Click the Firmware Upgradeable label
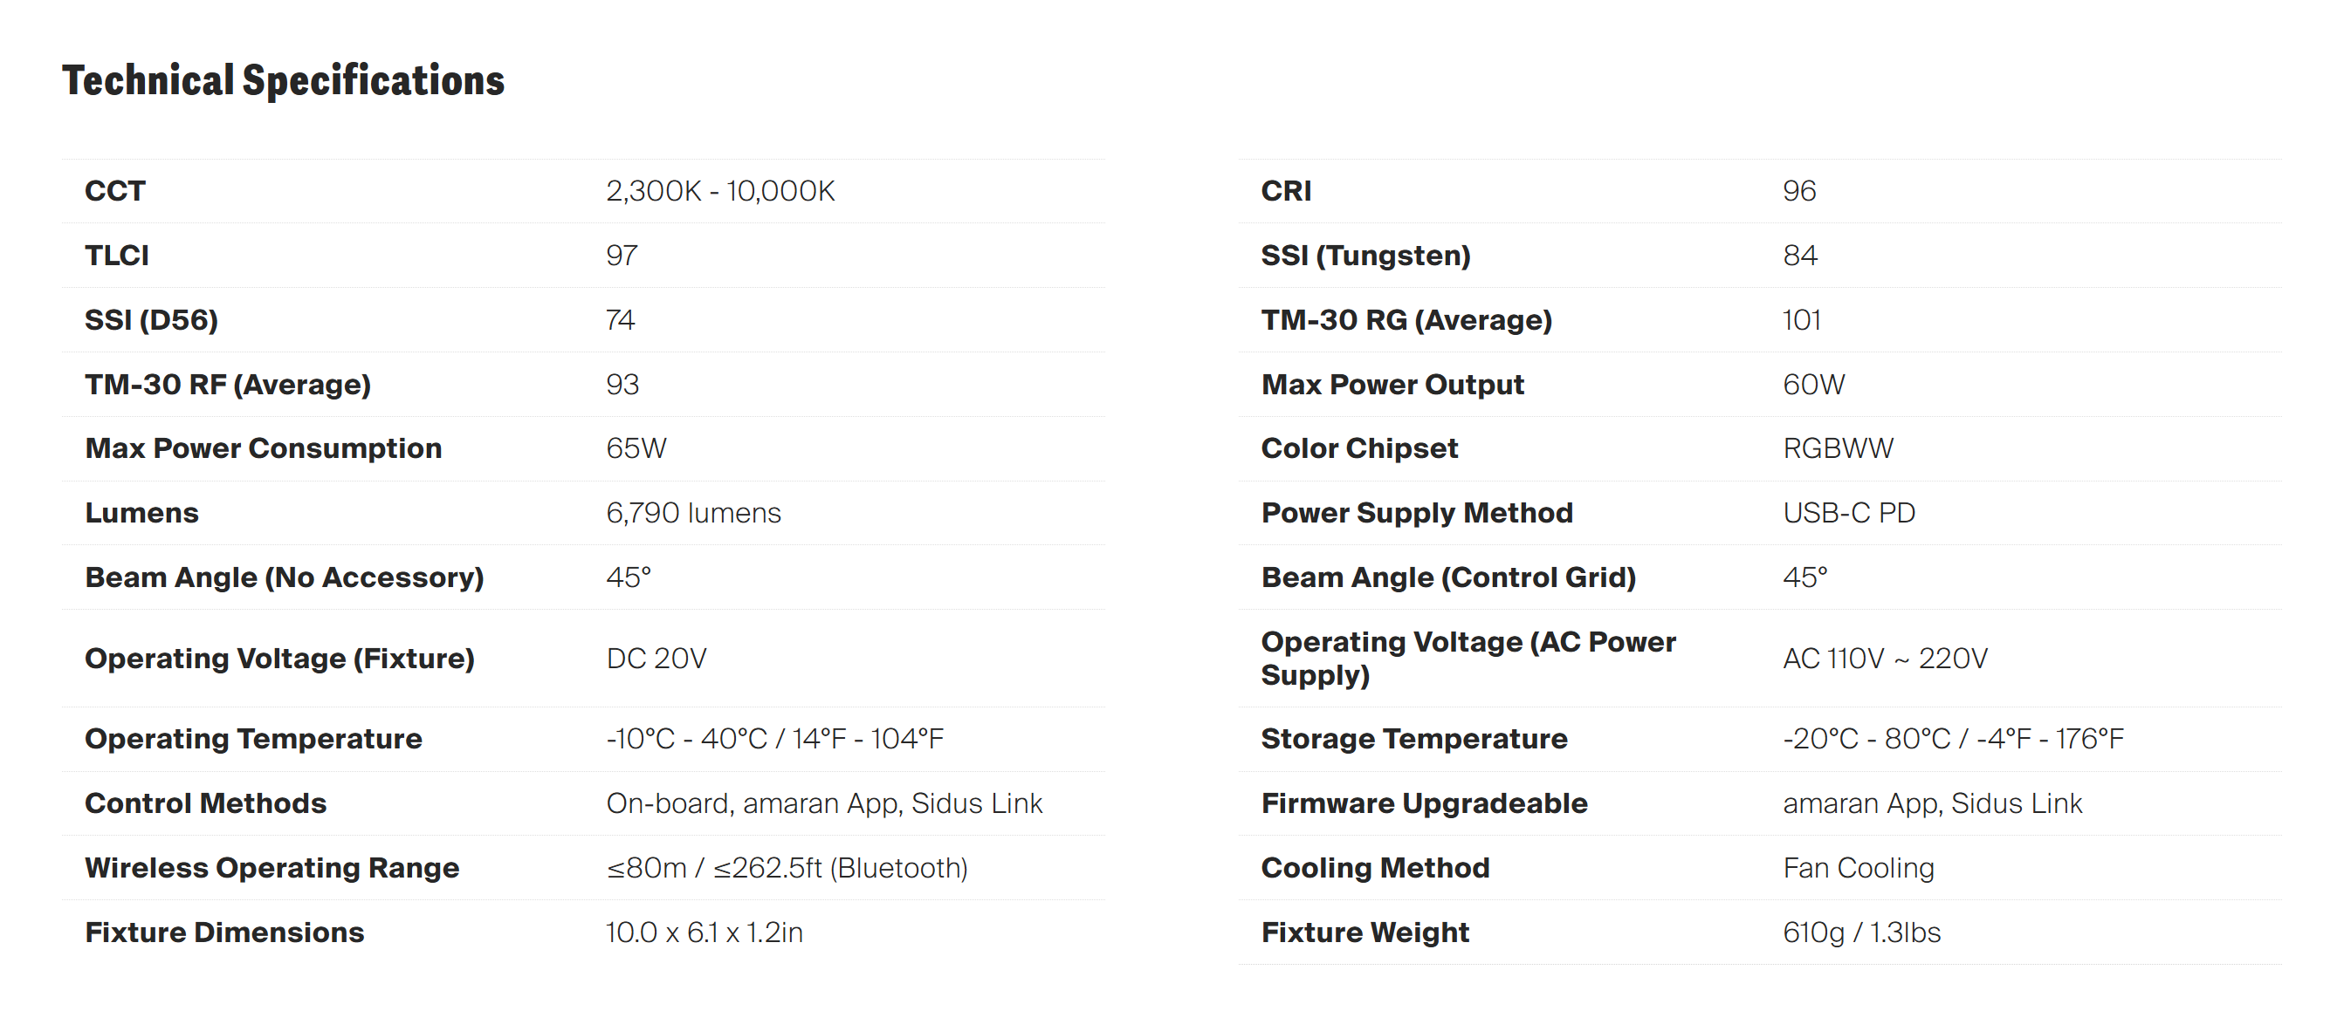 click(1424, 803)
